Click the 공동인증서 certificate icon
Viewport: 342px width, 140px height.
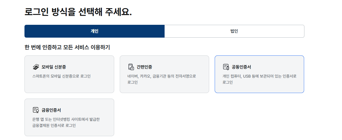click(x=226, y=67)
